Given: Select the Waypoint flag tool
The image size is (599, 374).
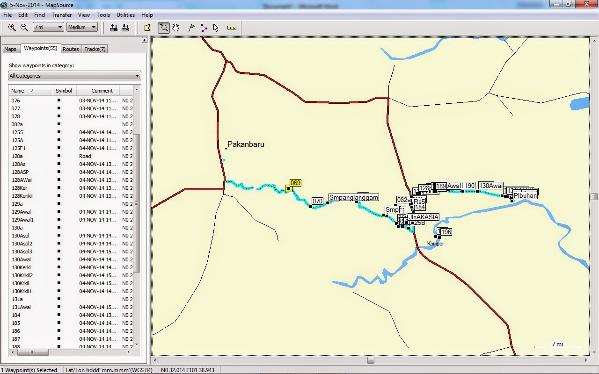Looking at the screenshot, I should (191, 28).
